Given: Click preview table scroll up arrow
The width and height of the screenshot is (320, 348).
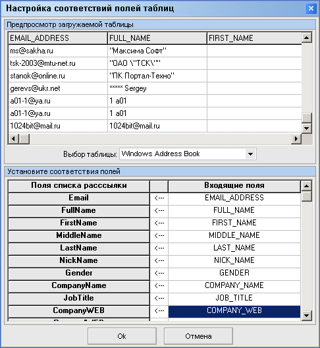Looking at the screenshot, I should tap(307, 38).
